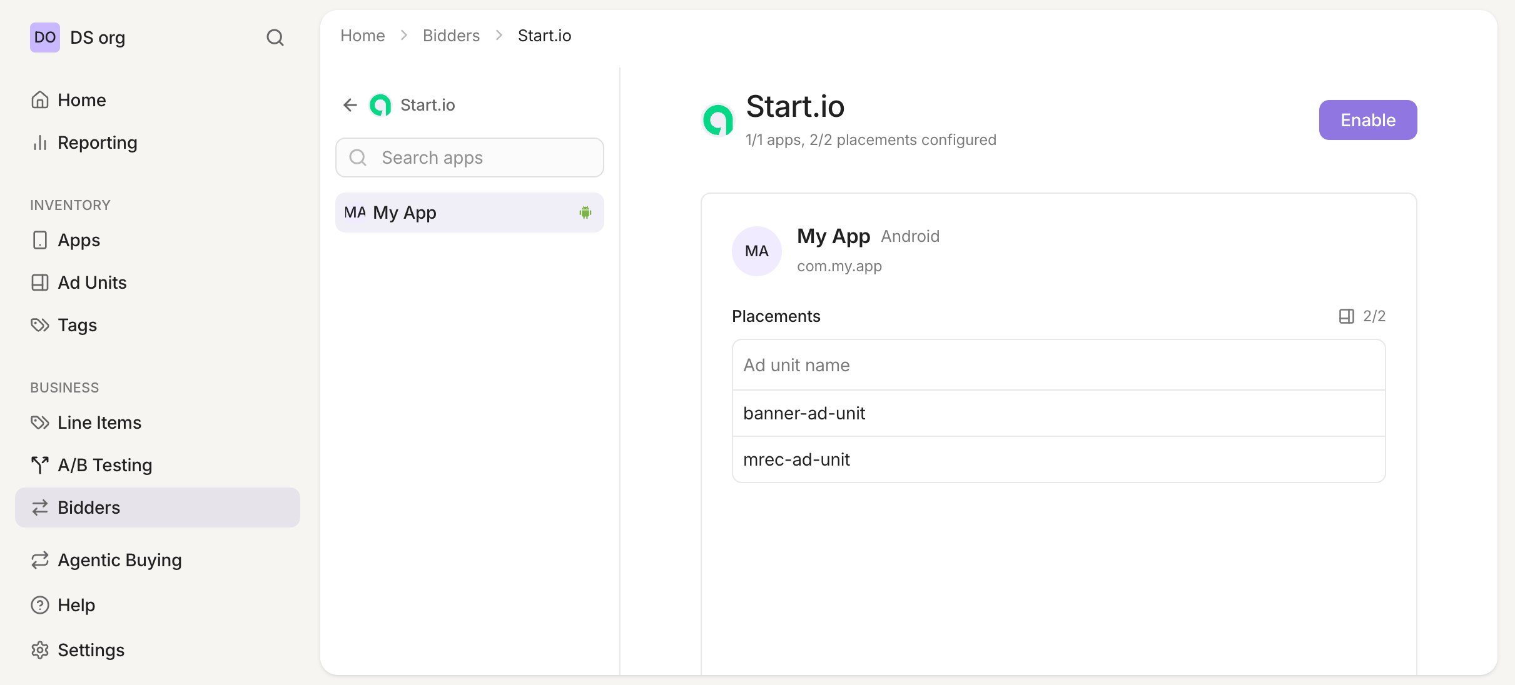The height and width of the screenshot is (685, 1515).
Task: Click the Apps phone icon
Action: point(40,240)
